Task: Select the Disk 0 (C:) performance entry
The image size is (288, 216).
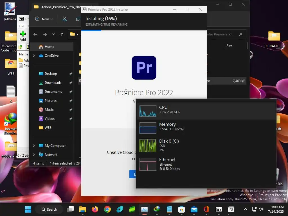Action: coord(206,145)
